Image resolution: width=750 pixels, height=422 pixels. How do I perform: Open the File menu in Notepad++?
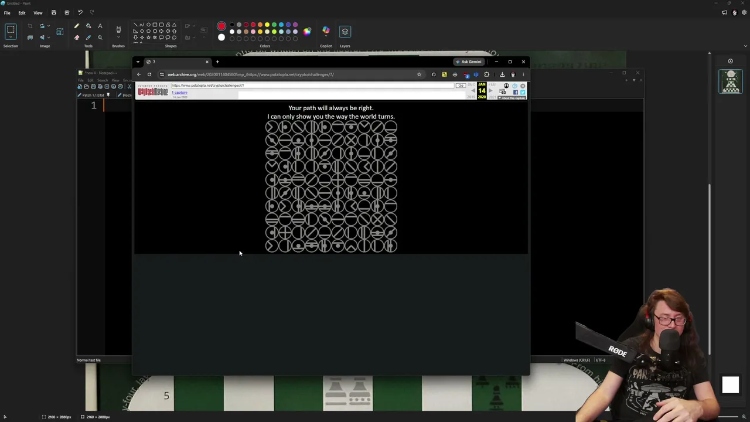point(81,80)
